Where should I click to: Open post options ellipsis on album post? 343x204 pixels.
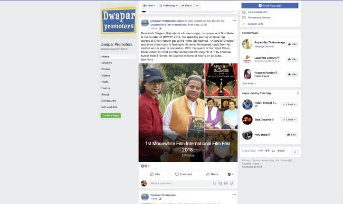tap(234, 20)
